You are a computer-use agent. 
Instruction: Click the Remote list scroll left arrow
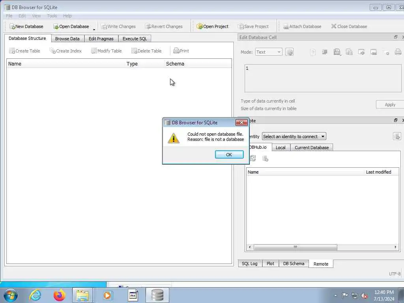click(250, 247)
